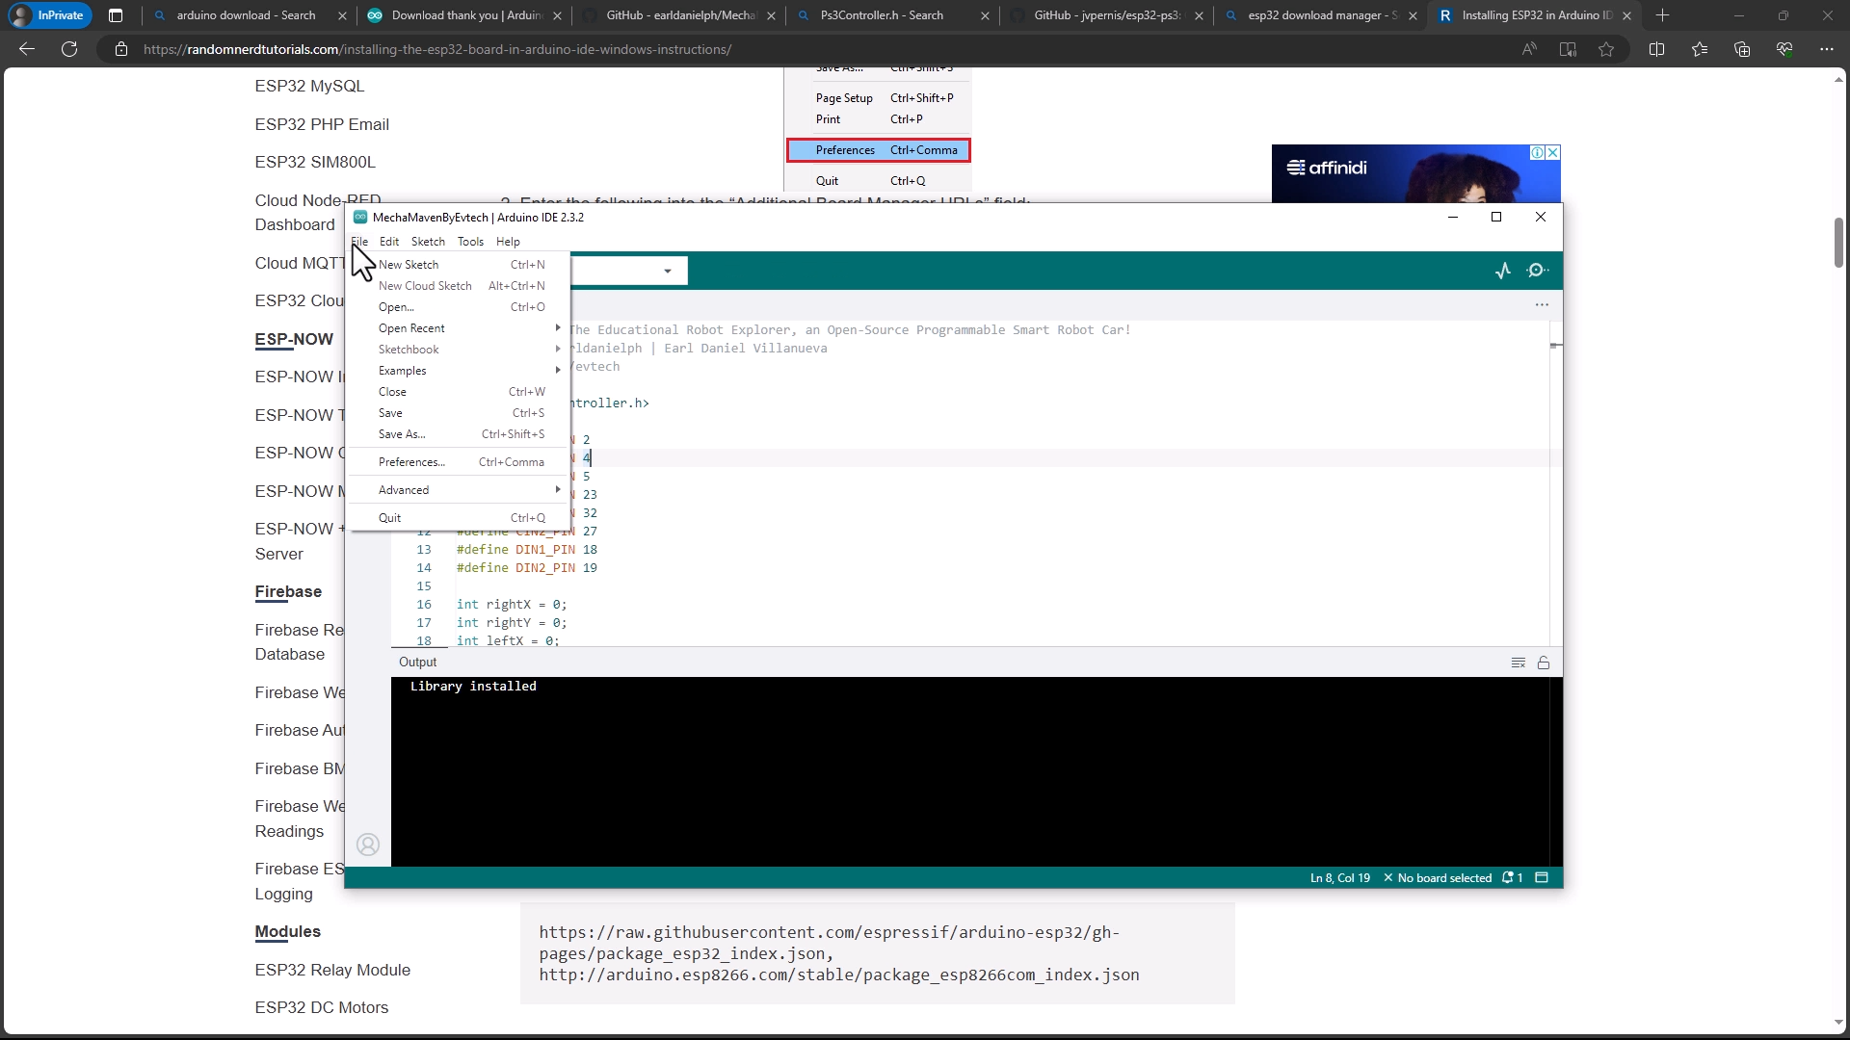Click the affinidi advertisement banner
1850x1040 pixels.
pos(1415,173)
